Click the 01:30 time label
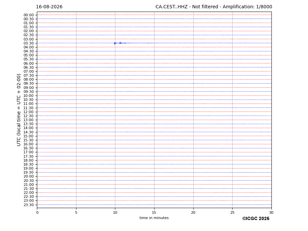 (29, 27)
